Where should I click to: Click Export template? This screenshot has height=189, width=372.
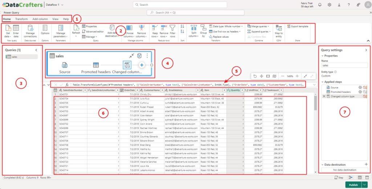(x=298, y=26)
